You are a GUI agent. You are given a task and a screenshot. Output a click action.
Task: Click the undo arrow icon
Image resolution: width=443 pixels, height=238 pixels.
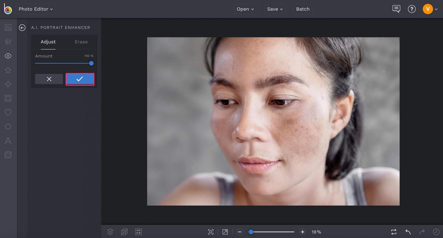[x=408, y=232]
